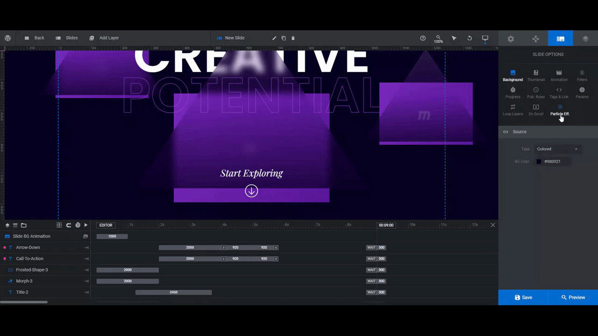Switch to the layer options tab

pyautogui.click(x=585, y=39)
